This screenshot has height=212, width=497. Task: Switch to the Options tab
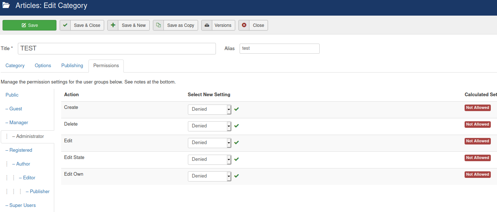[x=43, y=66]
